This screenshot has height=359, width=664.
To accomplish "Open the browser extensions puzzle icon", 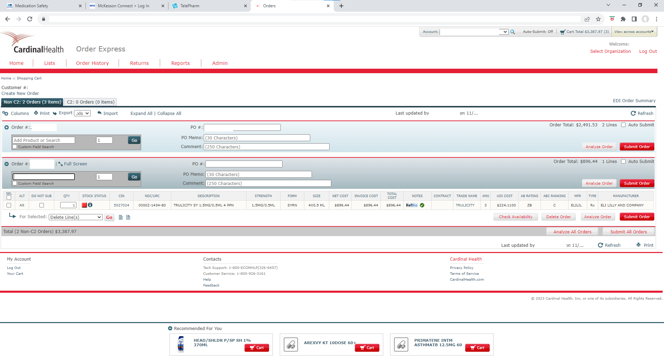I will point(623,19).
